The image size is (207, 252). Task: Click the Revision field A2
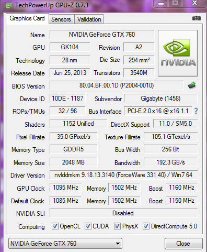(x=139, y=47)
